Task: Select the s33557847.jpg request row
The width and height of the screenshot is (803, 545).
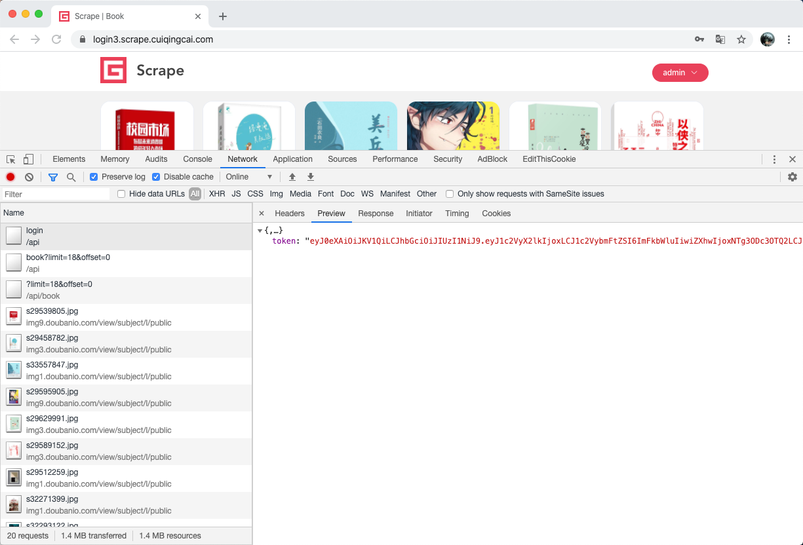Action: [126, 371]
